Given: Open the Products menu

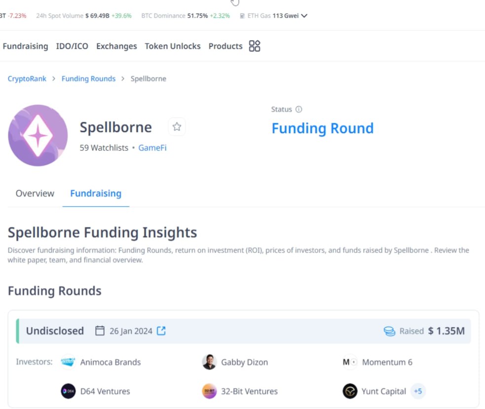Looking at the screenshot, I should 225,46.
